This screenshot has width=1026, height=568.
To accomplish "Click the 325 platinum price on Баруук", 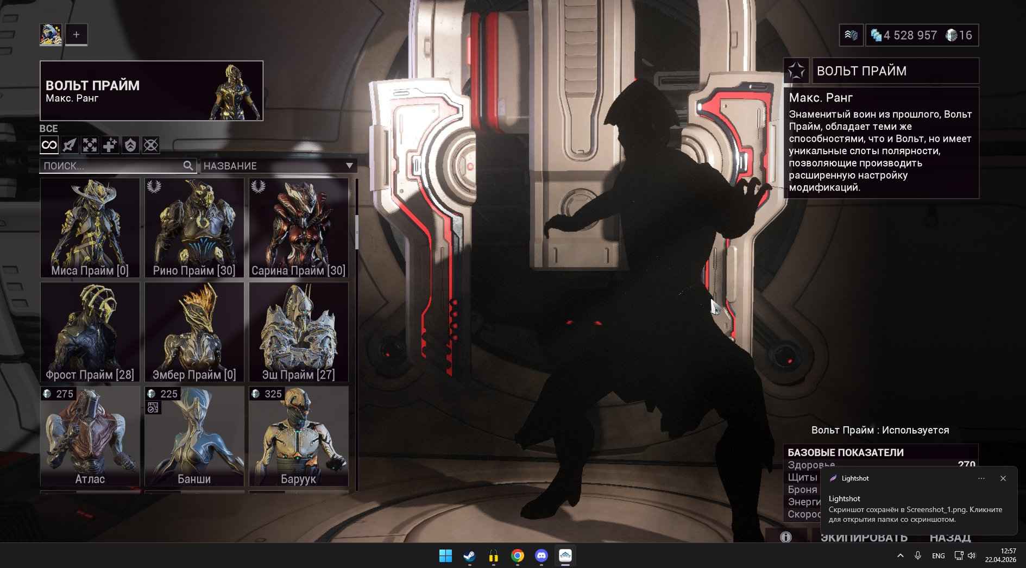I will click(x=267, y=394).
